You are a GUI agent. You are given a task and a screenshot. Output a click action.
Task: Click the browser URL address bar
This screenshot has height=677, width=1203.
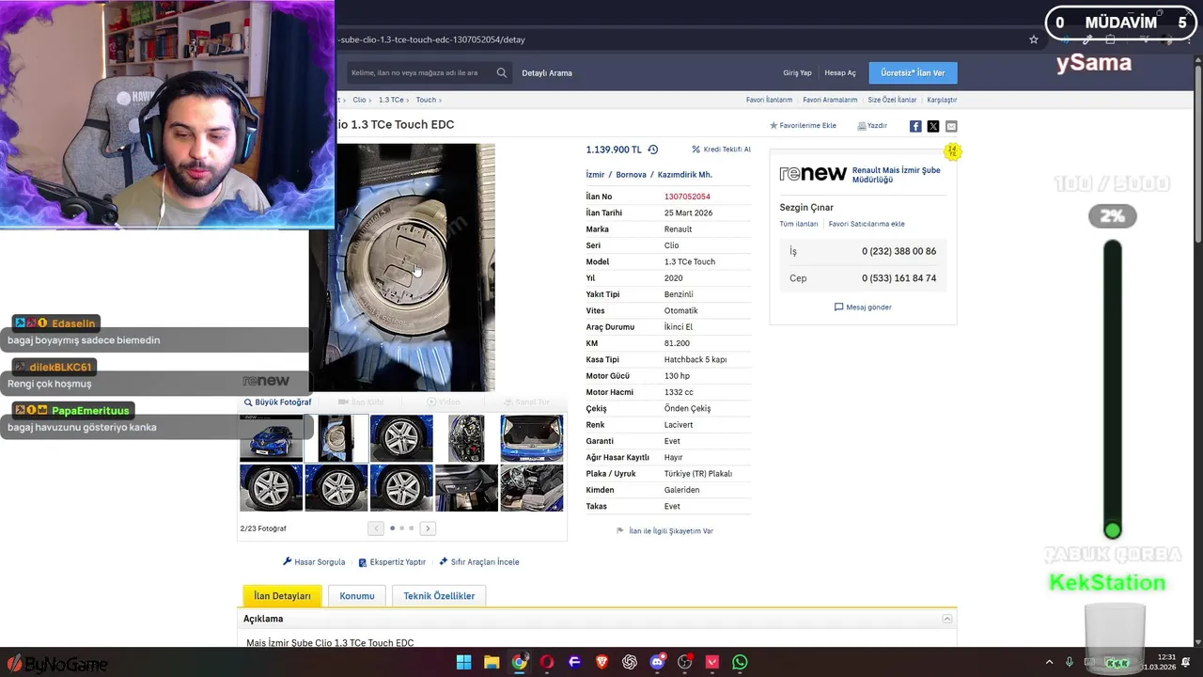(x=677, y=39)
